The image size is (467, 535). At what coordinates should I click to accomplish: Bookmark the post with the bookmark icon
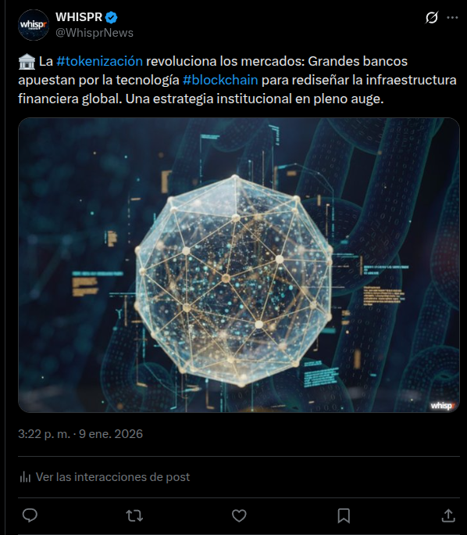pos(344,515)
